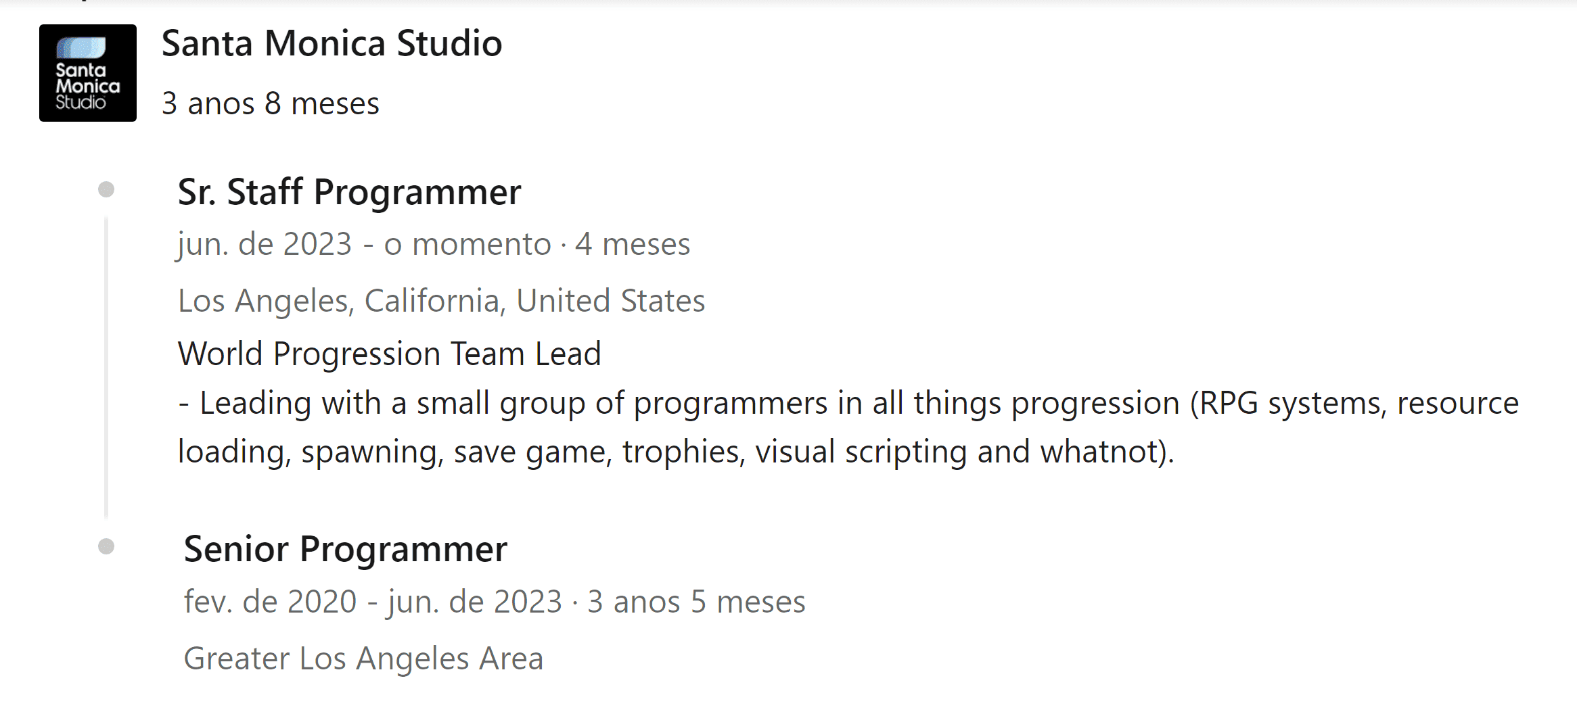Click the description line mentioning 'visual scripting'
The image size is (1577, 714).
click(x=675, y=452)
